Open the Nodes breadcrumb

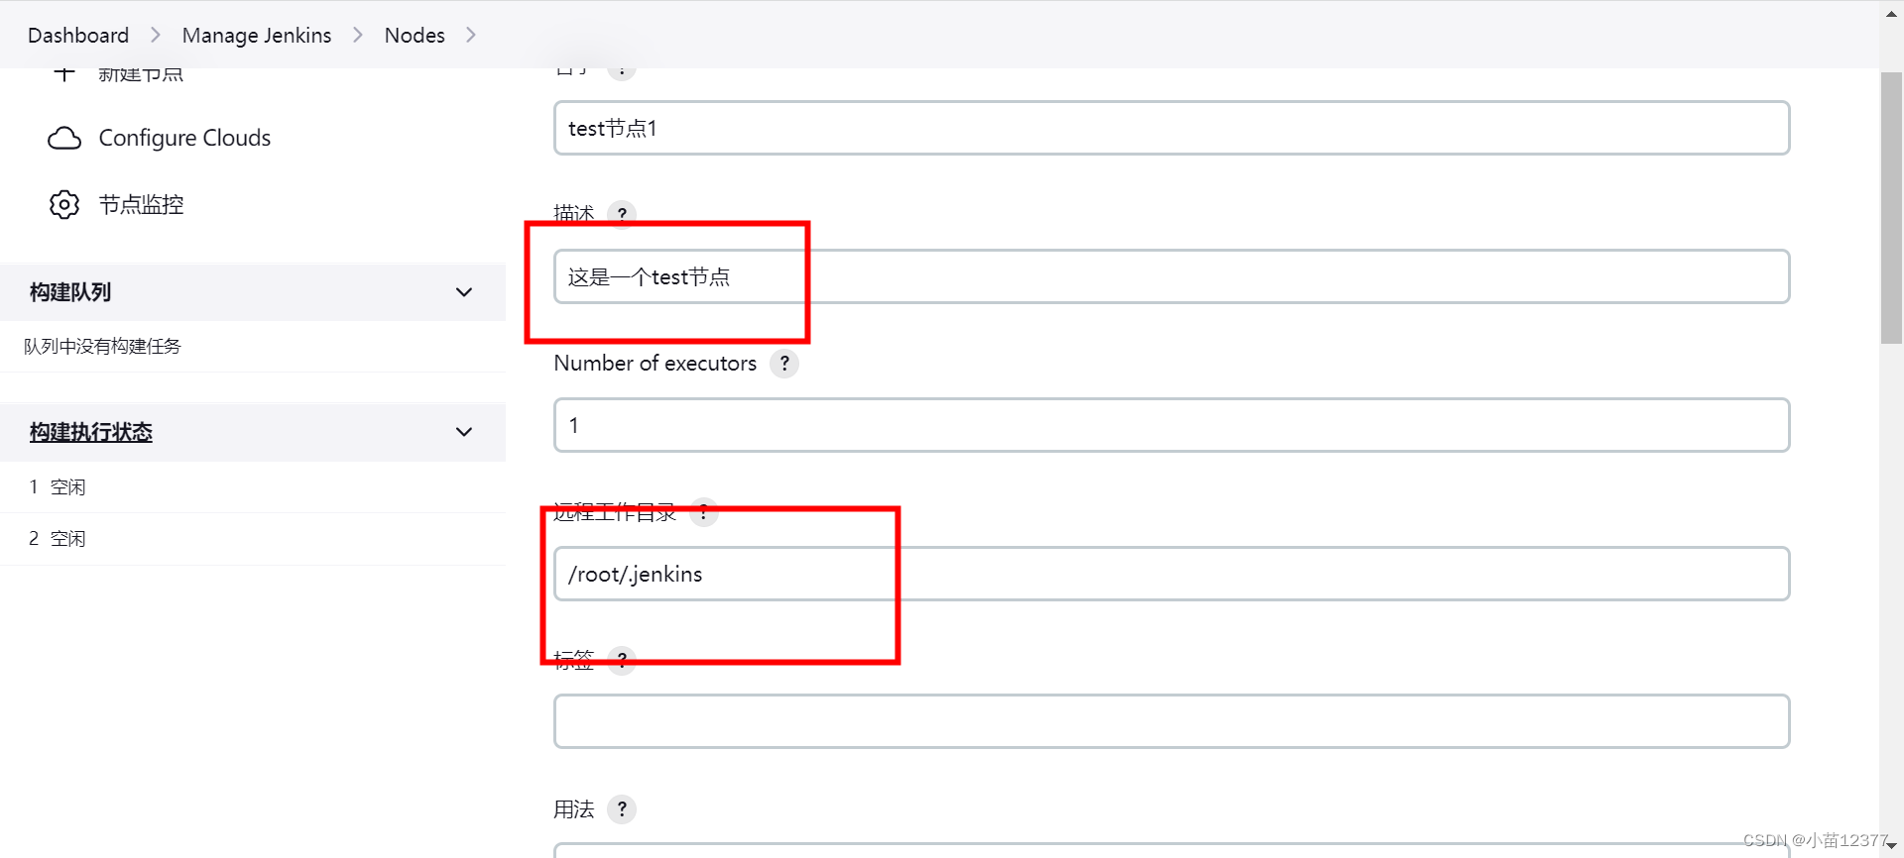point(415,35)
